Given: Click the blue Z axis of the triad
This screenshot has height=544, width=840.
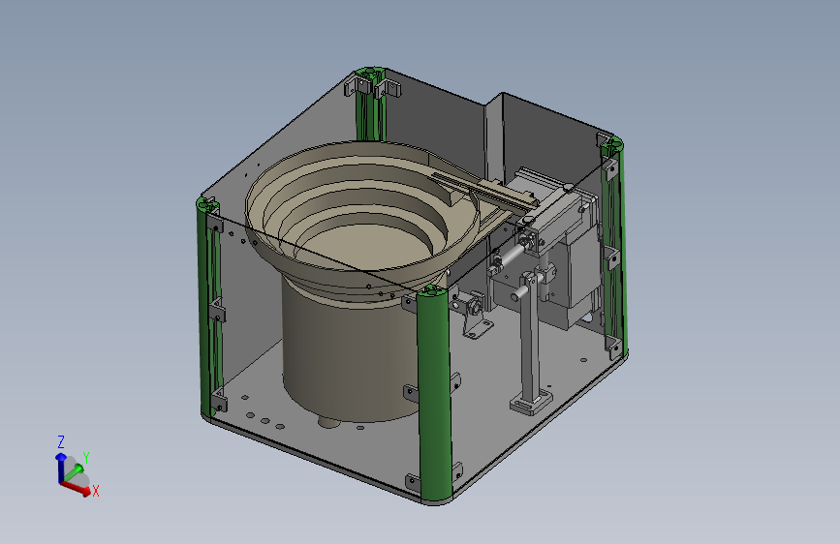Looking at the screenshot, I should (x=60, y=467).
